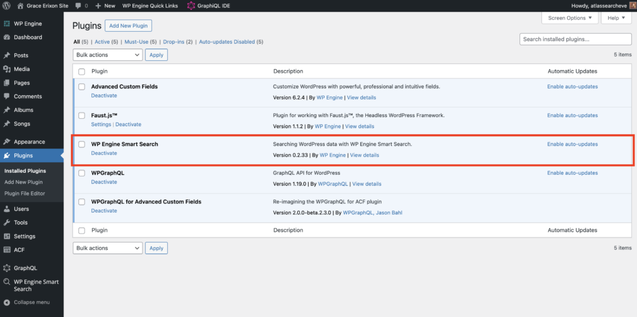The height and width of the screenshot is (317, 637).
Task: Click the Add New Plugin button
Action: [128, 25]
